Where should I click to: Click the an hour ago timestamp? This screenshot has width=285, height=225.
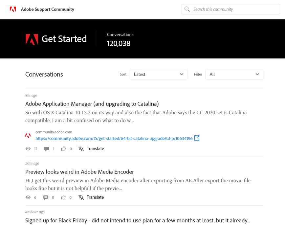(35, 212)
